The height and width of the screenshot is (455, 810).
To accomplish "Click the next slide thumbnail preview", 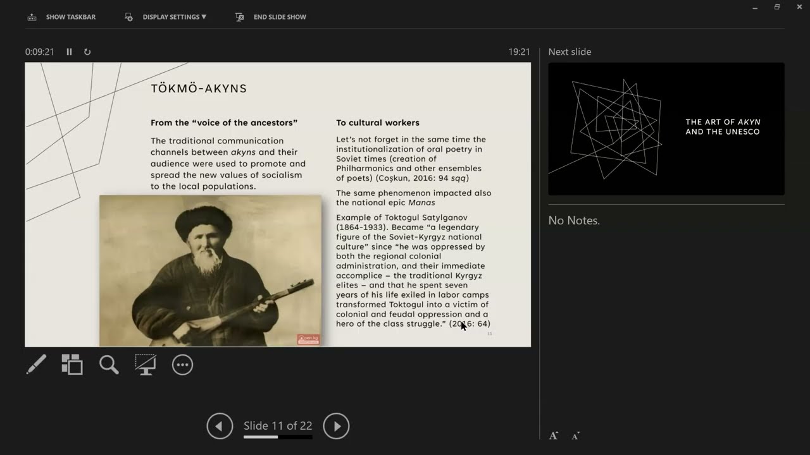I will coord(666,129).
